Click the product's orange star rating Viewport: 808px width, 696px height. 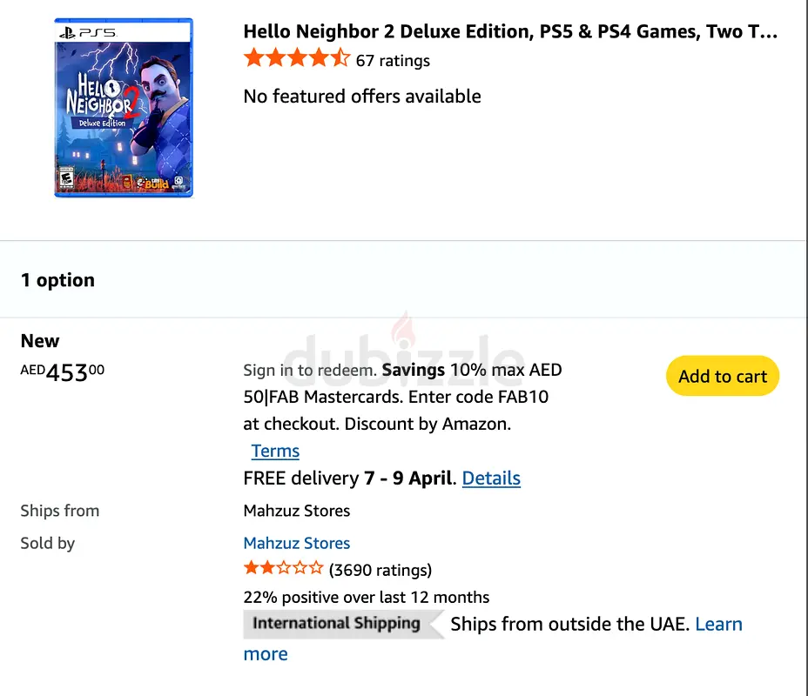tap(296, 59)
